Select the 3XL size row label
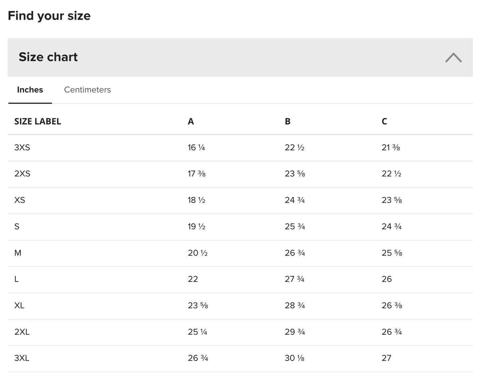This screenshot has height=387, width=480. [x=22, y=358]
